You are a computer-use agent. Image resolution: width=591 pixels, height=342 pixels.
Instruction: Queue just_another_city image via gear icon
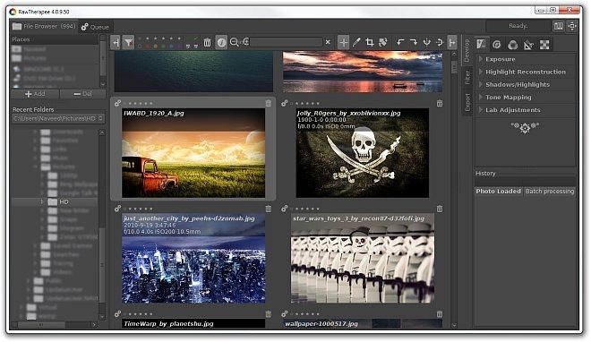coord(117,209)
